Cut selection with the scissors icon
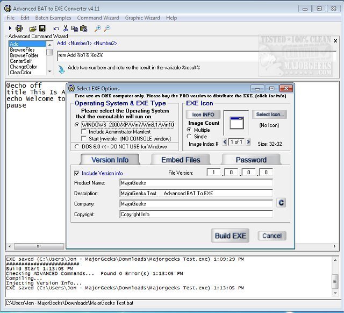The width and height of the screenshot is (344, 313). [x=66, y=29]
